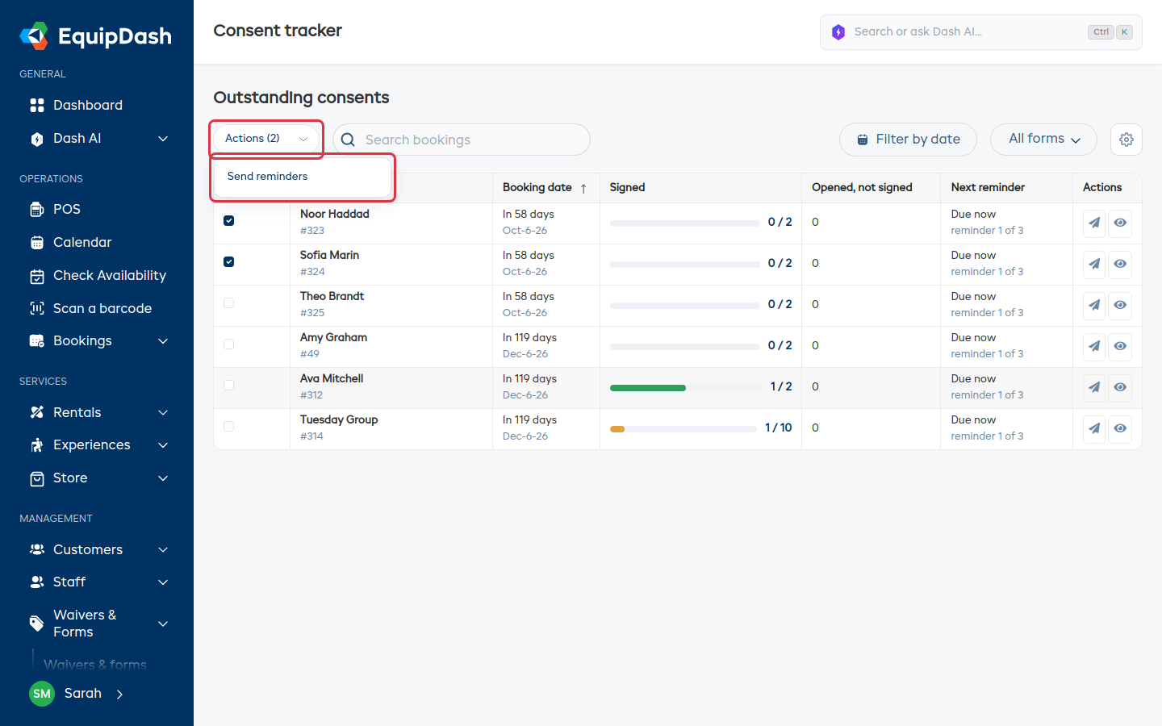The width and height of the screenshot is (1162, 726).
Task: Check the Tuesday Group row checkbox
Action: coord(229,427)
